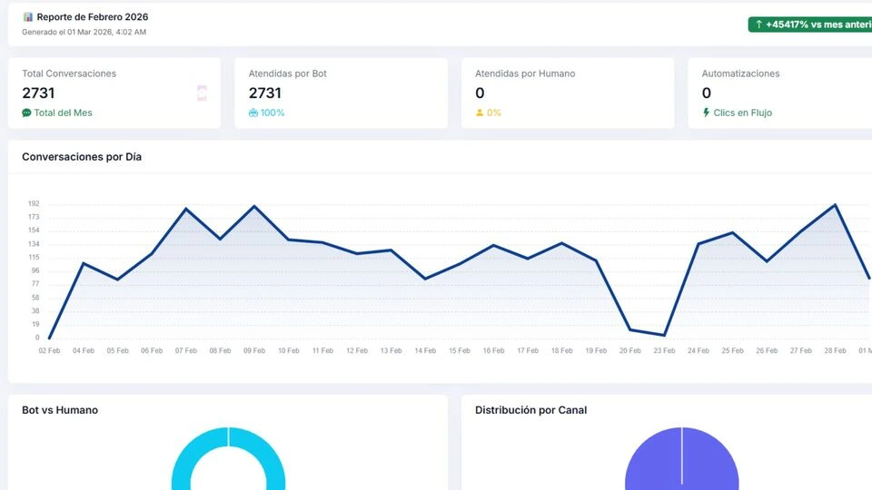Screen dimensions: 872x490
Task: Click the green lightning bolt icon
Action: [x=706, y=113]
